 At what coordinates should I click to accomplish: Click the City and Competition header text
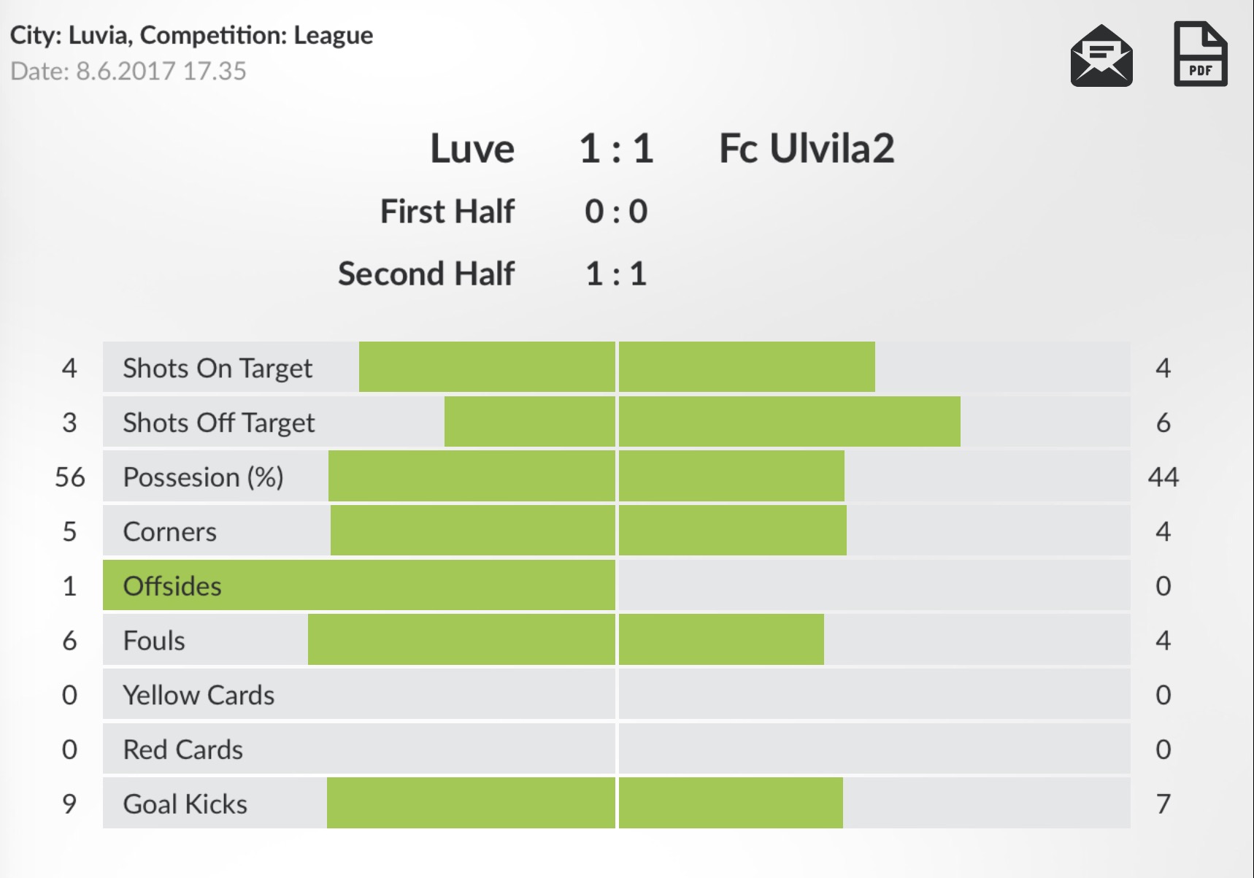pos(191,35)
